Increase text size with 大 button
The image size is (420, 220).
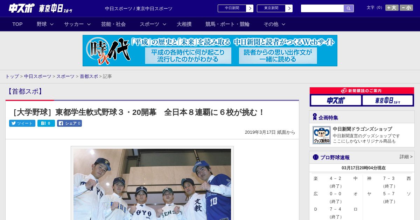tap(392, 8)
